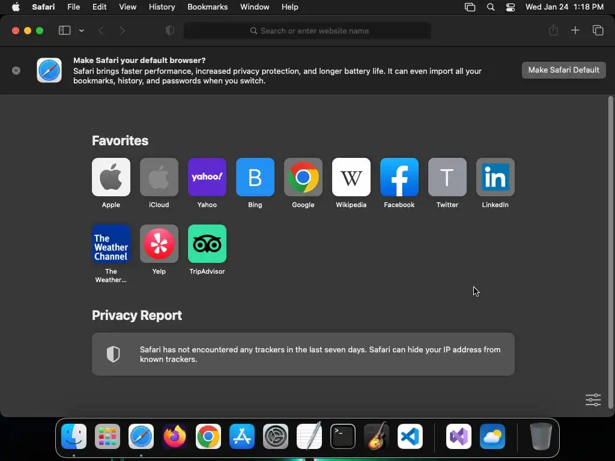Go back with the back arrow

point(101,31)
